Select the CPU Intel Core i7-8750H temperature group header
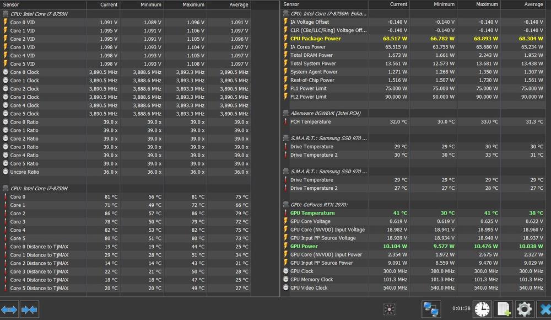This screenshot has width=551, height=320. (39, 188)
